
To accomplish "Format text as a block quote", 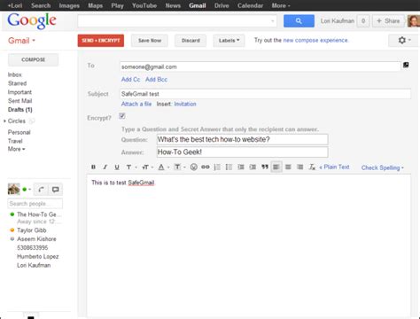I will click(265, 167).
